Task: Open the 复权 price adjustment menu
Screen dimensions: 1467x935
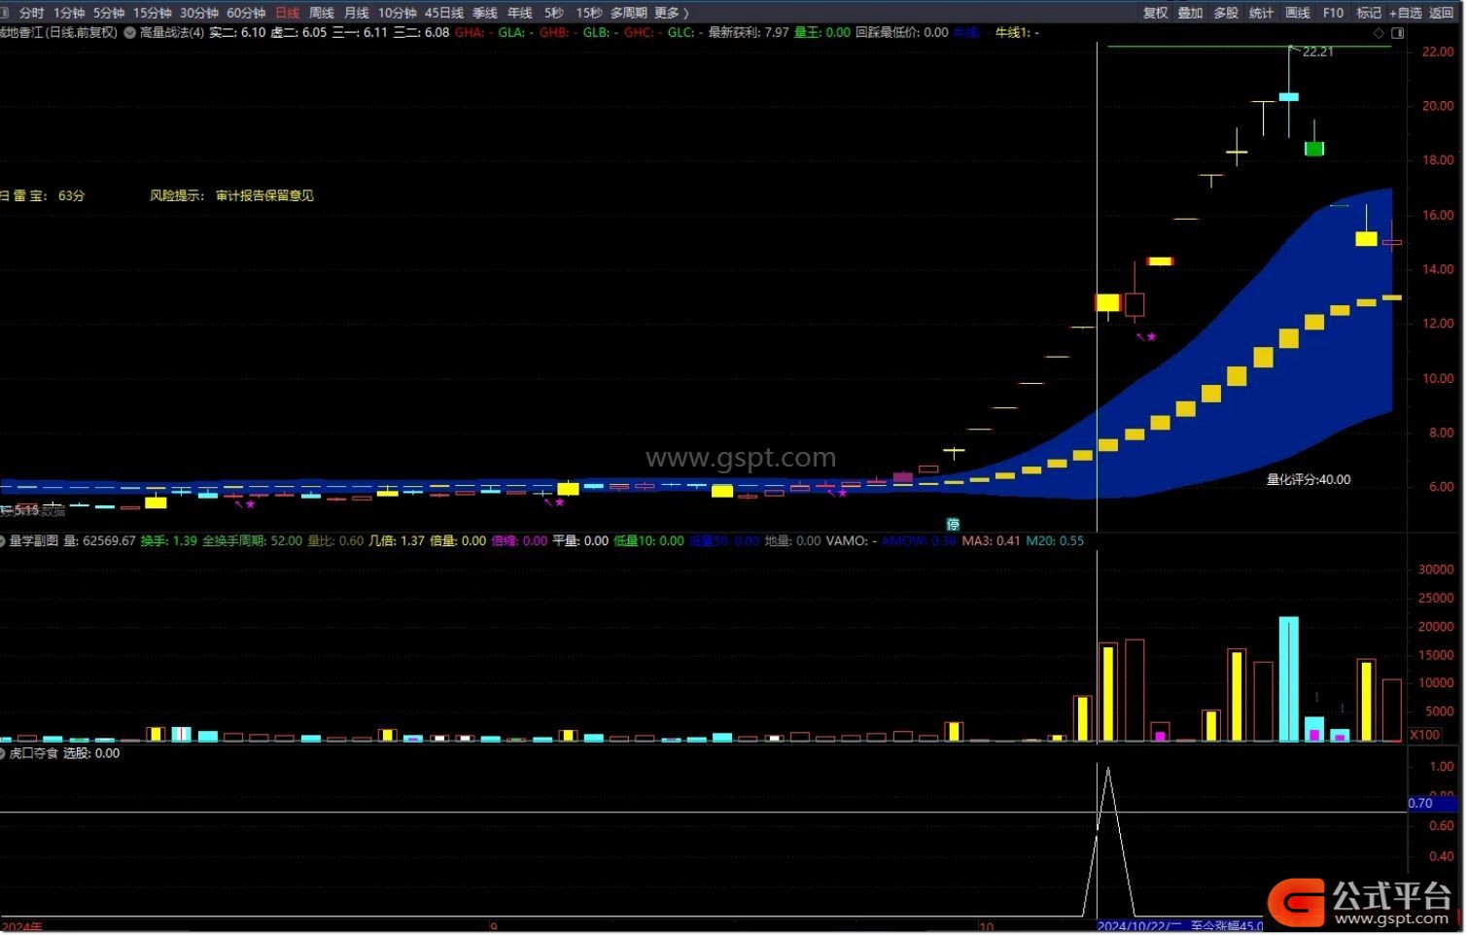Action: tap(1155, 13)
